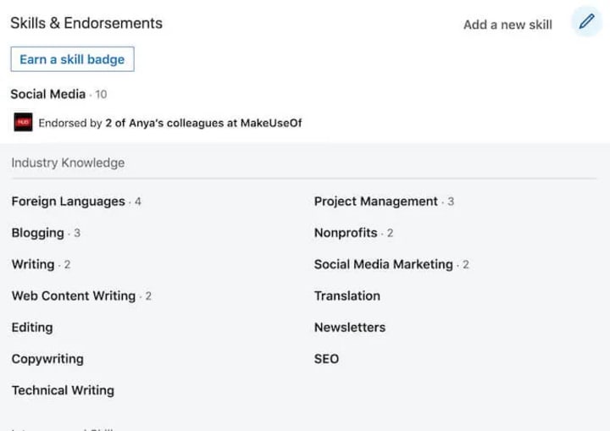
Task: Select the Blogging skill
Action: click(38, 233)
